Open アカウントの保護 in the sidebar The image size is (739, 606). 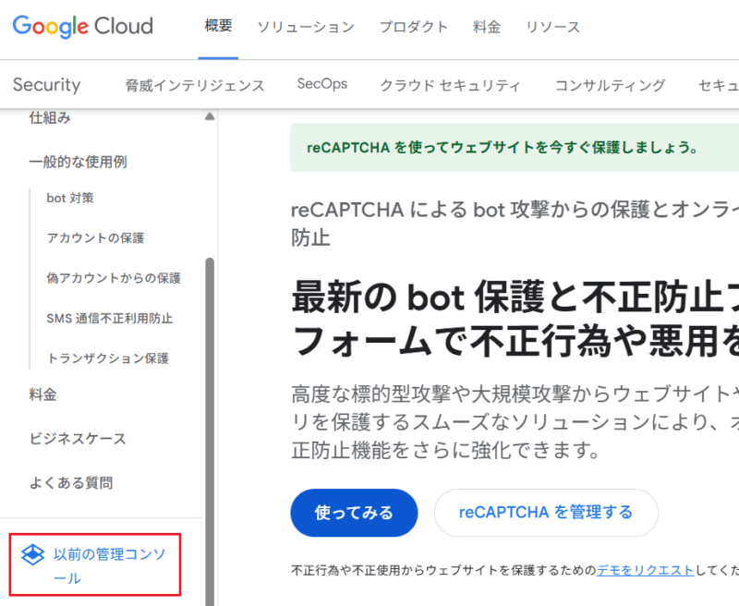95,238
